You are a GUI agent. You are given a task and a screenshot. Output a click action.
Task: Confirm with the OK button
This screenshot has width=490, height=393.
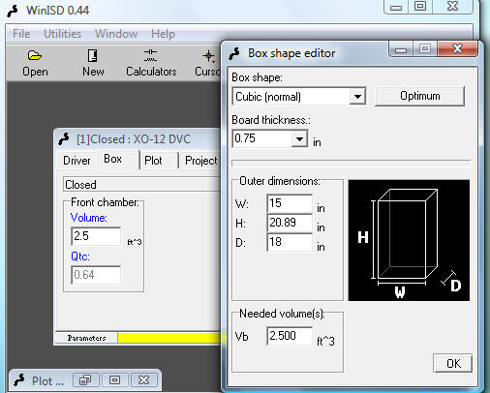[453, 364]
